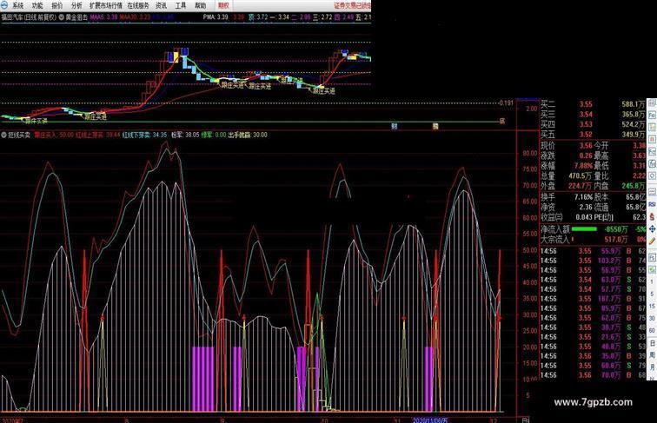Switch to the 期权 tab
This screenshot has height=423, width=657.
coord(223,5)
